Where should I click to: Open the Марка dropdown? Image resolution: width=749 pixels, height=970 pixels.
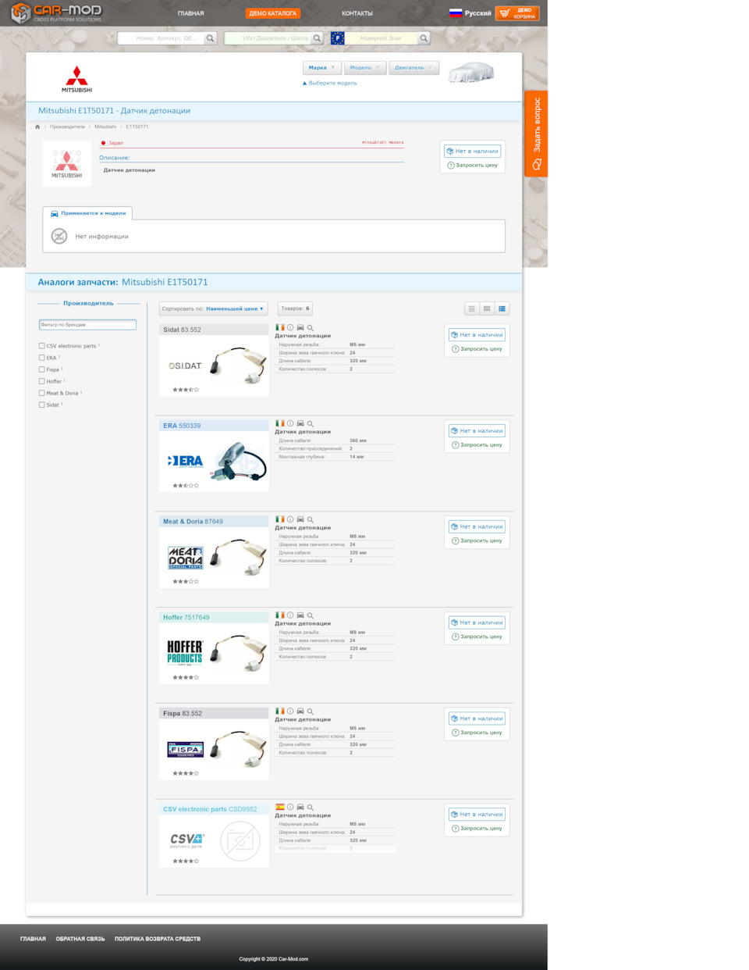point(321,68)
